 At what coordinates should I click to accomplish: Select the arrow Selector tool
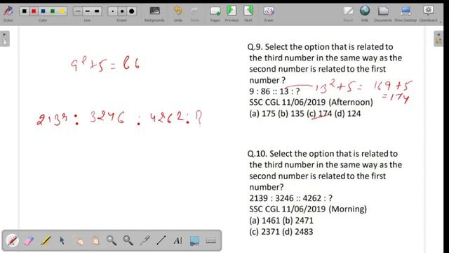click(62, 240)
